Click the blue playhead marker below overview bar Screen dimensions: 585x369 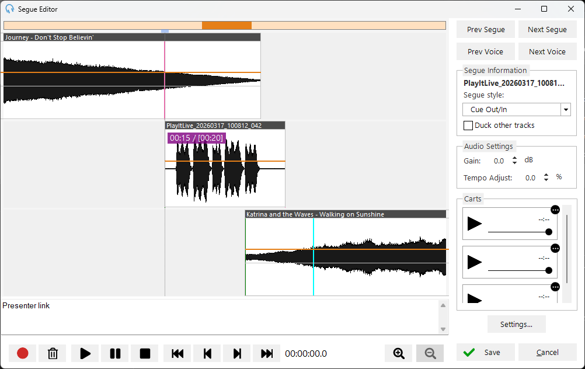tap(165, 32)
